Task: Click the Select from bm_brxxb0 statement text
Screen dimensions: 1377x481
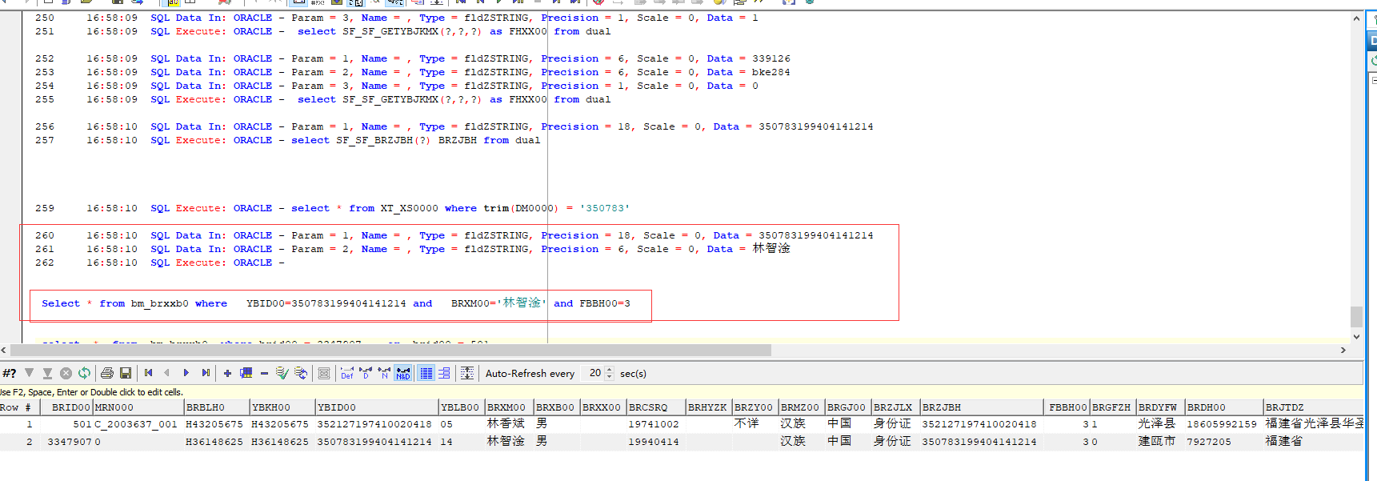Action: click(336, 303)
